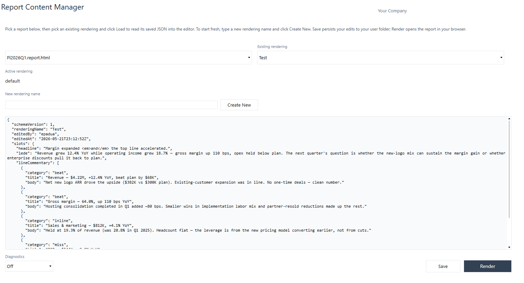Click the Render button

point(487,266)
